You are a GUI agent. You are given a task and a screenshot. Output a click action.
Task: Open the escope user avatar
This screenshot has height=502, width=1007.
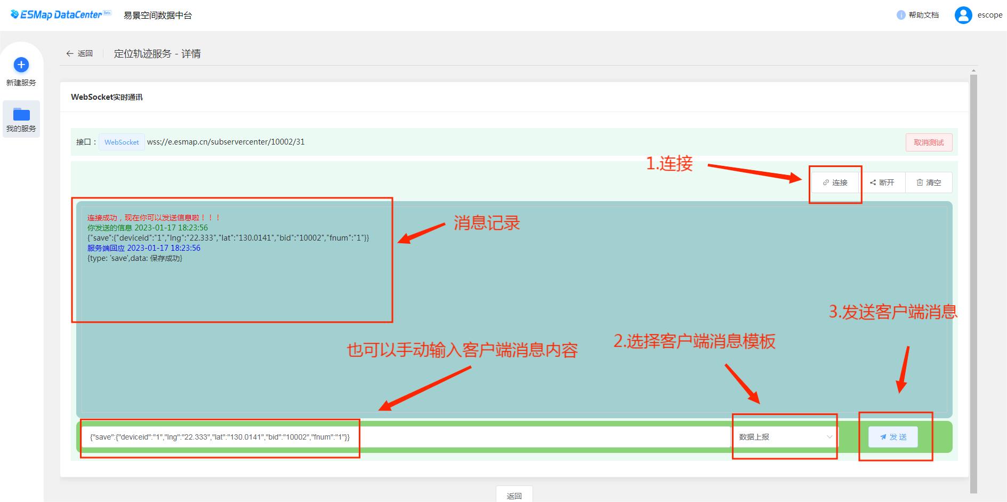[963, 15]
